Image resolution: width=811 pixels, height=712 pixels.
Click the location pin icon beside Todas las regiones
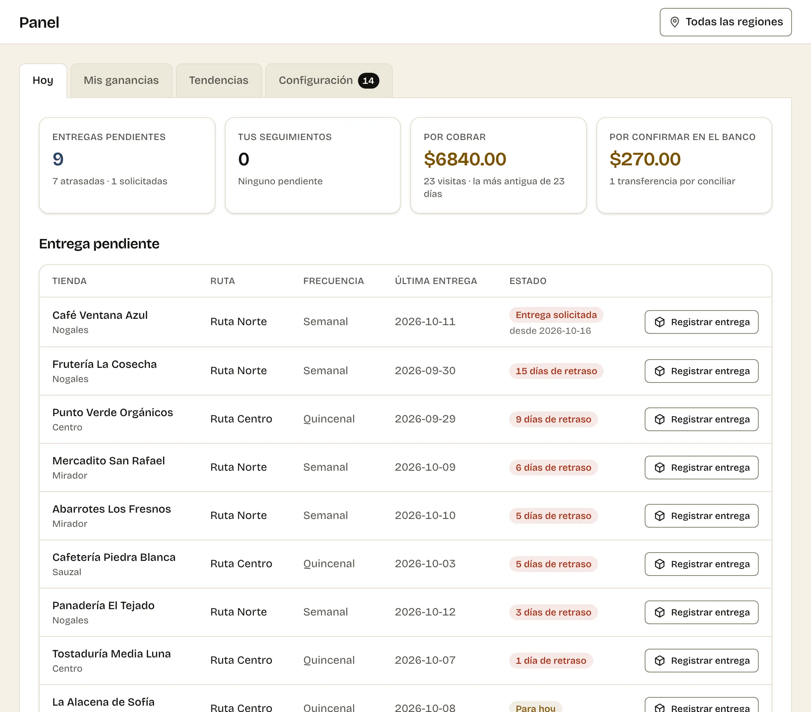[674, 22]
